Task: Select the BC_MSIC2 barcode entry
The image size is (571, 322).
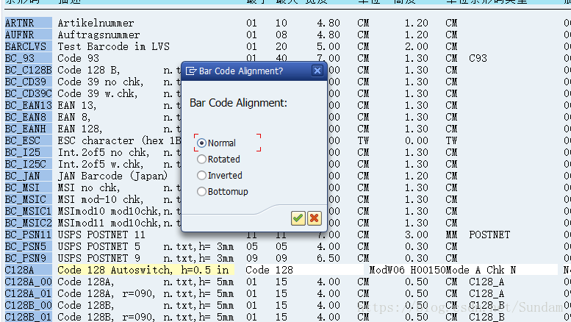Action: (x=29, y=223)
